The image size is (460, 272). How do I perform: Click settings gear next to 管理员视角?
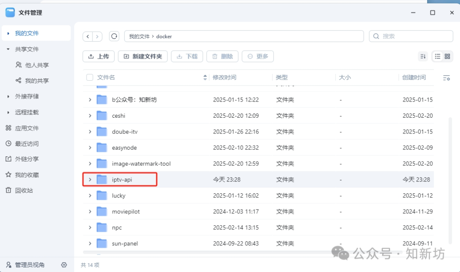point(64,265)
